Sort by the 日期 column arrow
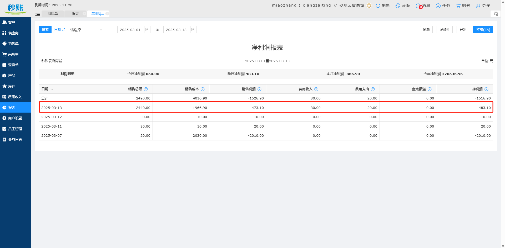The image size is (505, 248). click(x=52, y=89)
